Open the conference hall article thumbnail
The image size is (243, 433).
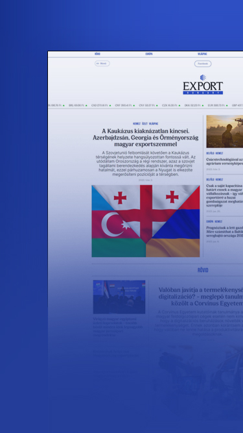coord(119,297)
